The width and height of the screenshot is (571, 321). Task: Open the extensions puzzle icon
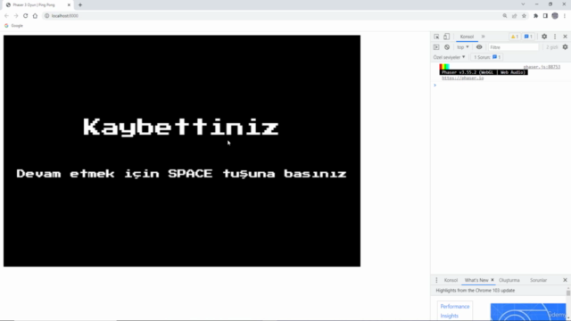[x=535, y=16]
